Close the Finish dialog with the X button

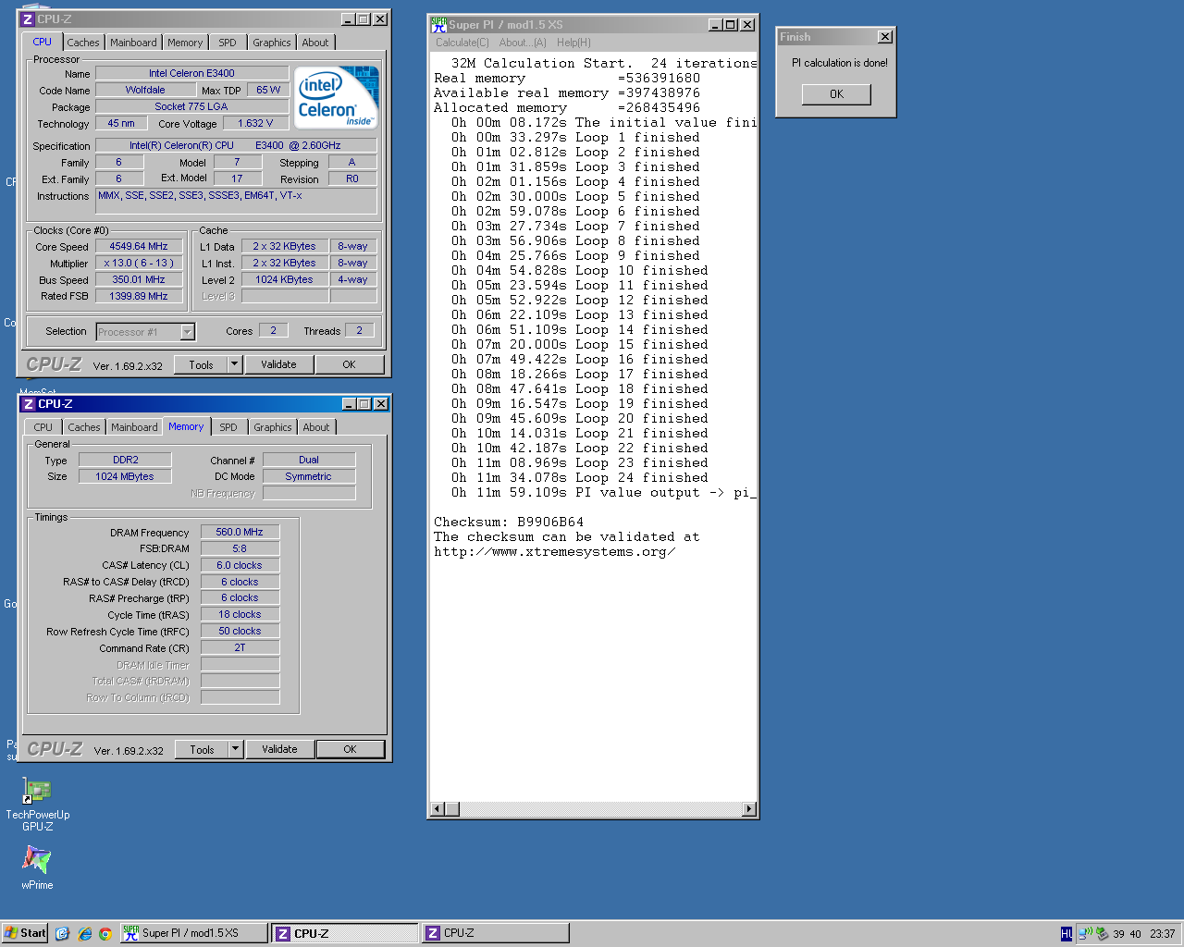pyautogui.click(x=885, y=37)
